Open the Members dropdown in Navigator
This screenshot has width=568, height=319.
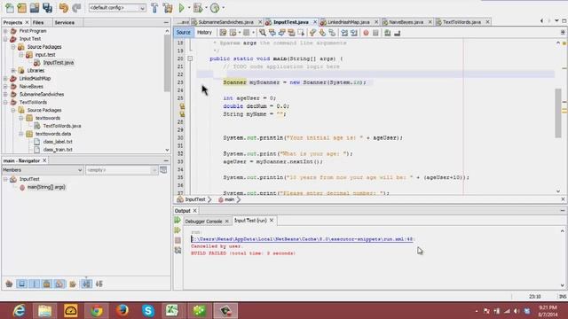(x=43, y=170)
